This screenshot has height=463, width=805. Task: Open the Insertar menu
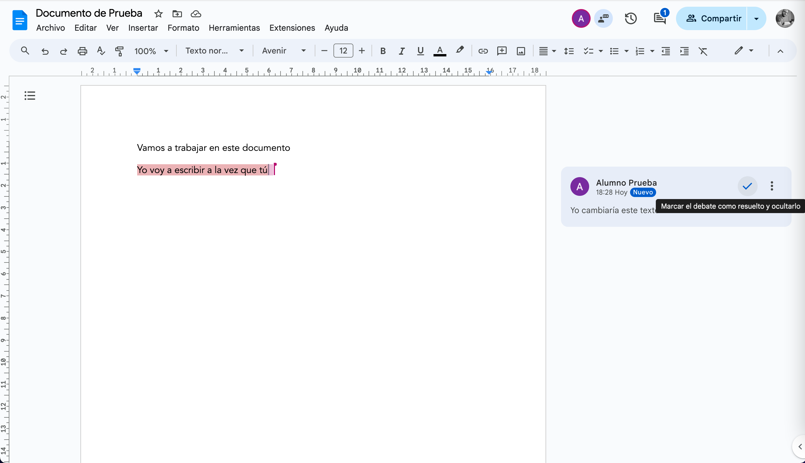point(143,28)
